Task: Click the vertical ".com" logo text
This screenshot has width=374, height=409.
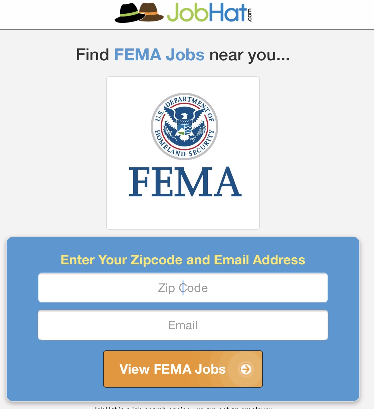Action: click(250, 14)
